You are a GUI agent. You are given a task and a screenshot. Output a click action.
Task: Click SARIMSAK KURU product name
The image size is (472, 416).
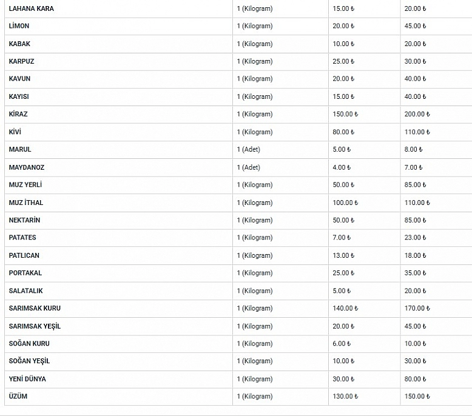click(35, 308)
